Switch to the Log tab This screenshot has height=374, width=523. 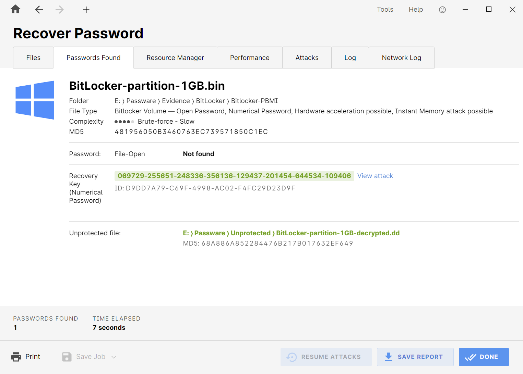tap(350, 58)
